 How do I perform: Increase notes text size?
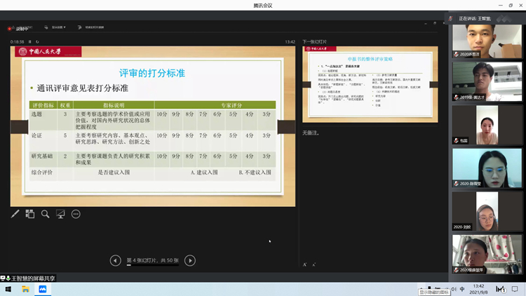(305, 264)
